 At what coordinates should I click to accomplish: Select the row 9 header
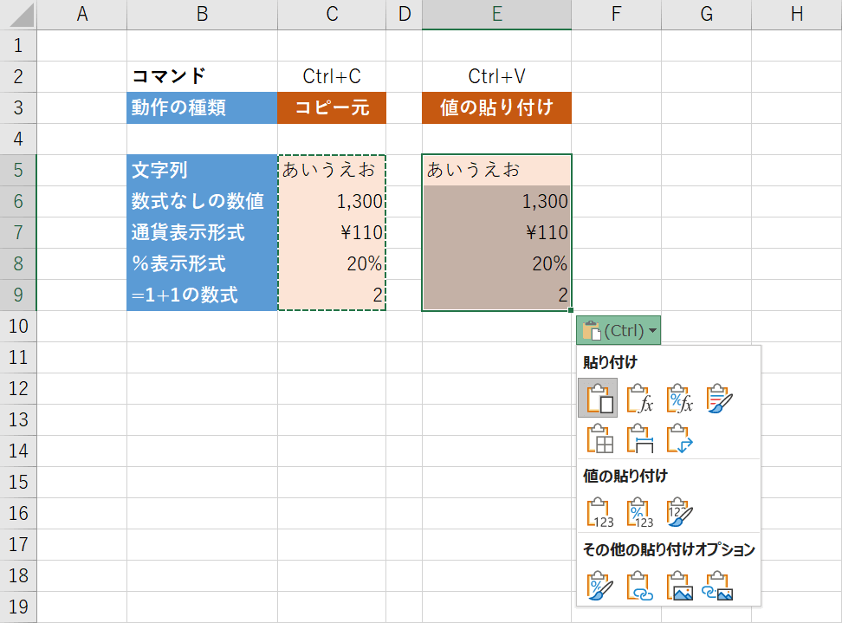[16, 295]
